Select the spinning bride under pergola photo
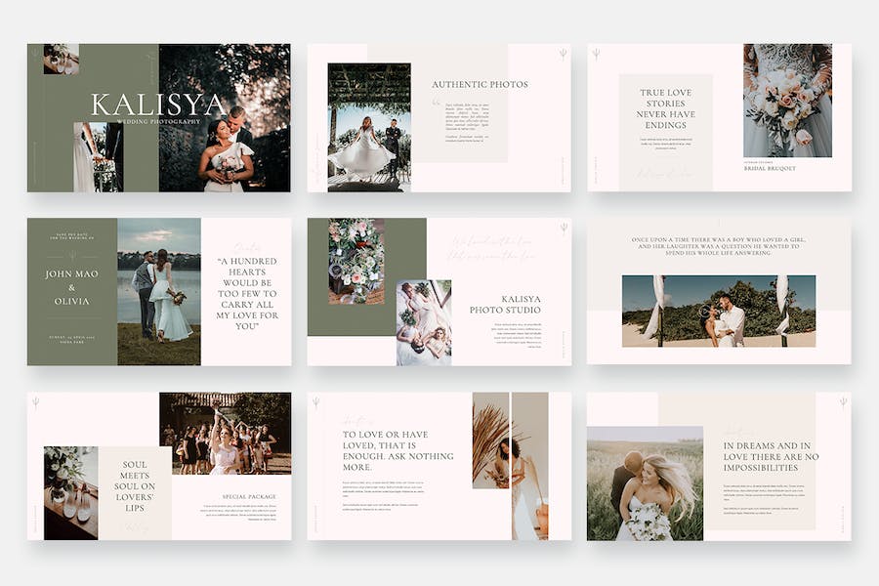 pos(368,127)
